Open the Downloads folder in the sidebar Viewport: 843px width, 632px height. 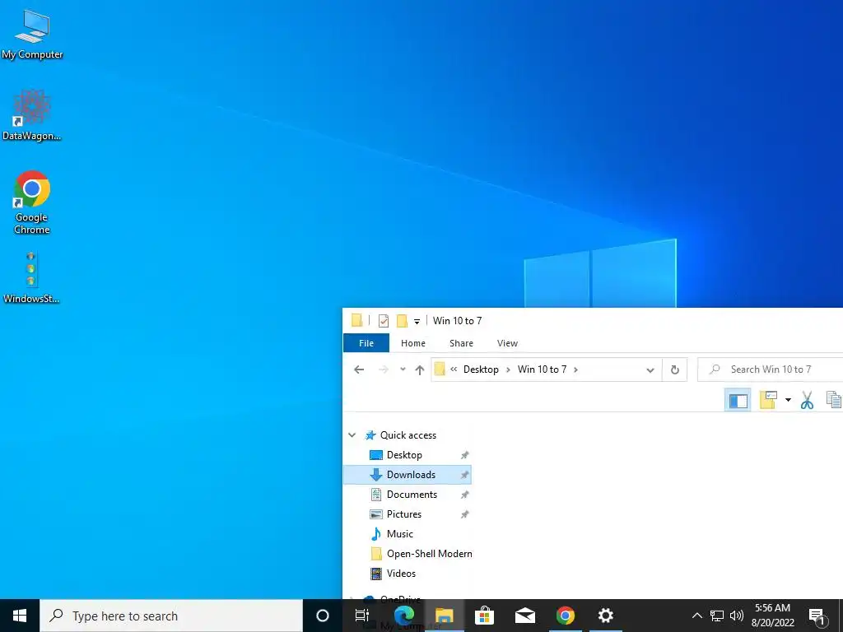(411, 475)
